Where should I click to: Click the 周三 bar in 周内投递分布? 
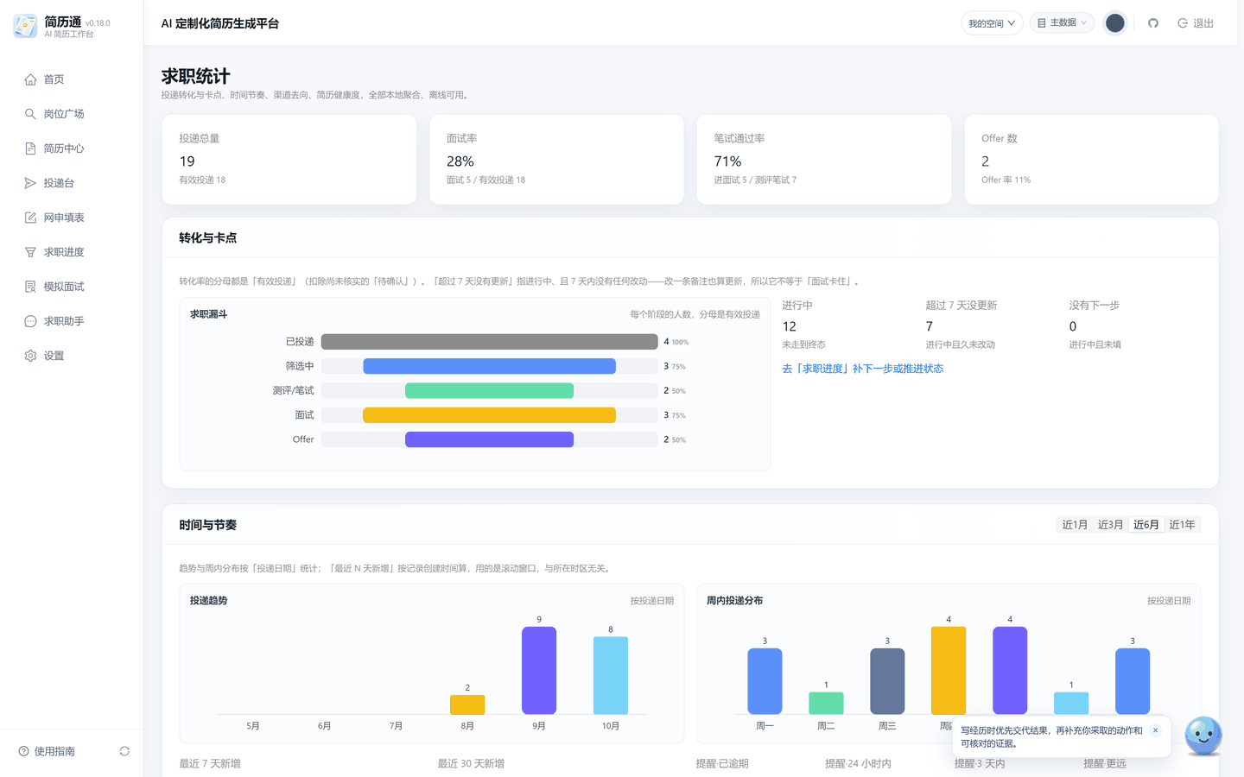[887, 681]
